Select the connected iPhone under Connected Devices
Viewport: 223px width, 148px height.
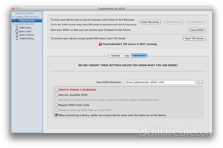coord(27,20)
